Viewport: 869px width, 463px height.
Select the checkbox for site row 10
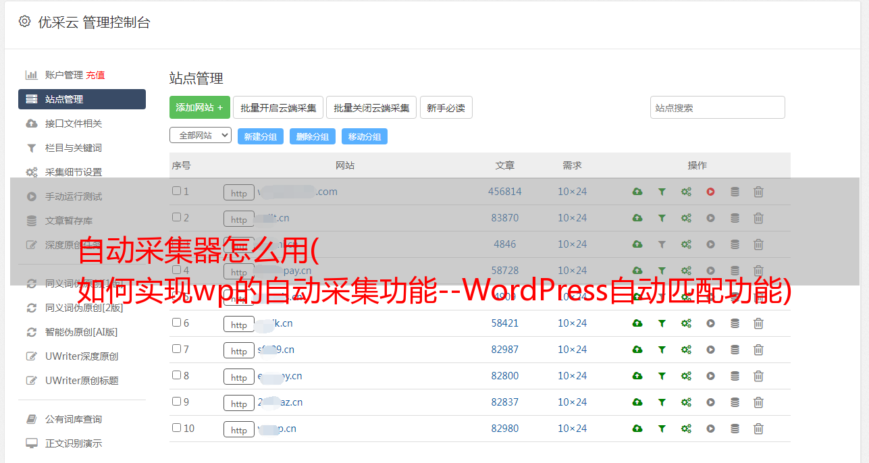176,428
